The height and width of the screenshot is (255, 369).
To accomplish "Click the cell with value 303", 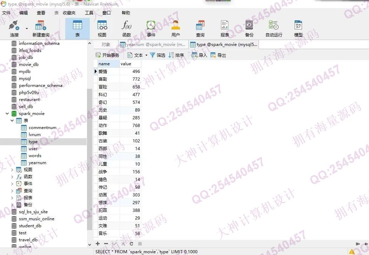I will 130,195.
